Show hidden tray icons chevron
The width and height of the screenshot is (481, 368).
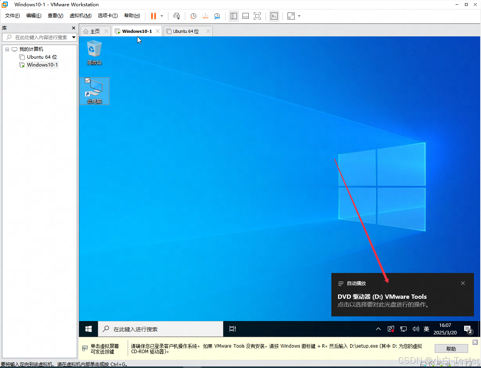coord(378,329)
